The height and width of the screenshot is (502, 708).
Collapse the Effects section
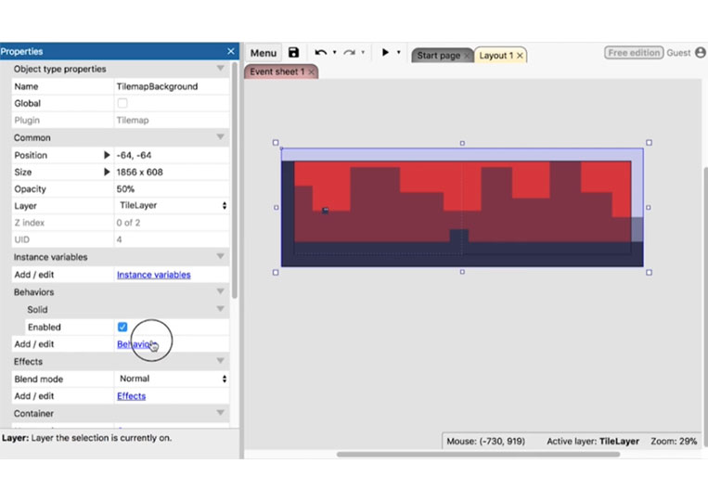(x=220, y=361)
